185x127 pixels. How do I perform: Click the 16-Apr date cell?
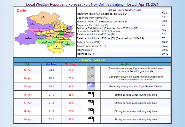[28, 95]
